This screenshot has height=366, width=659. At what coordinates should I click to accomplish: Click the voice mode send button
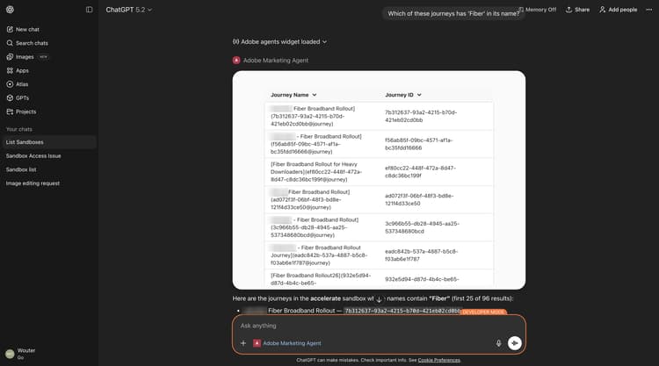pyautogui.click(x=514, y=343)
